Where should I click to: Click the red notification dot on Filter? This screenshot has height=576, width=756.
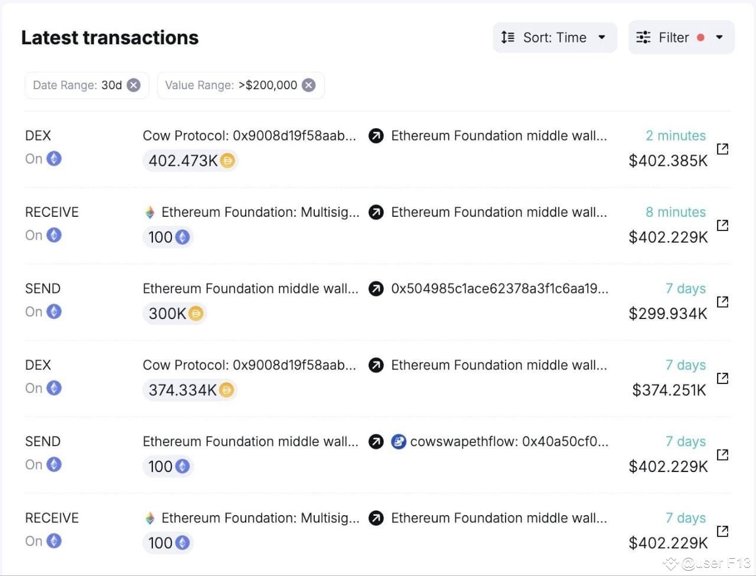coord(700,37)
